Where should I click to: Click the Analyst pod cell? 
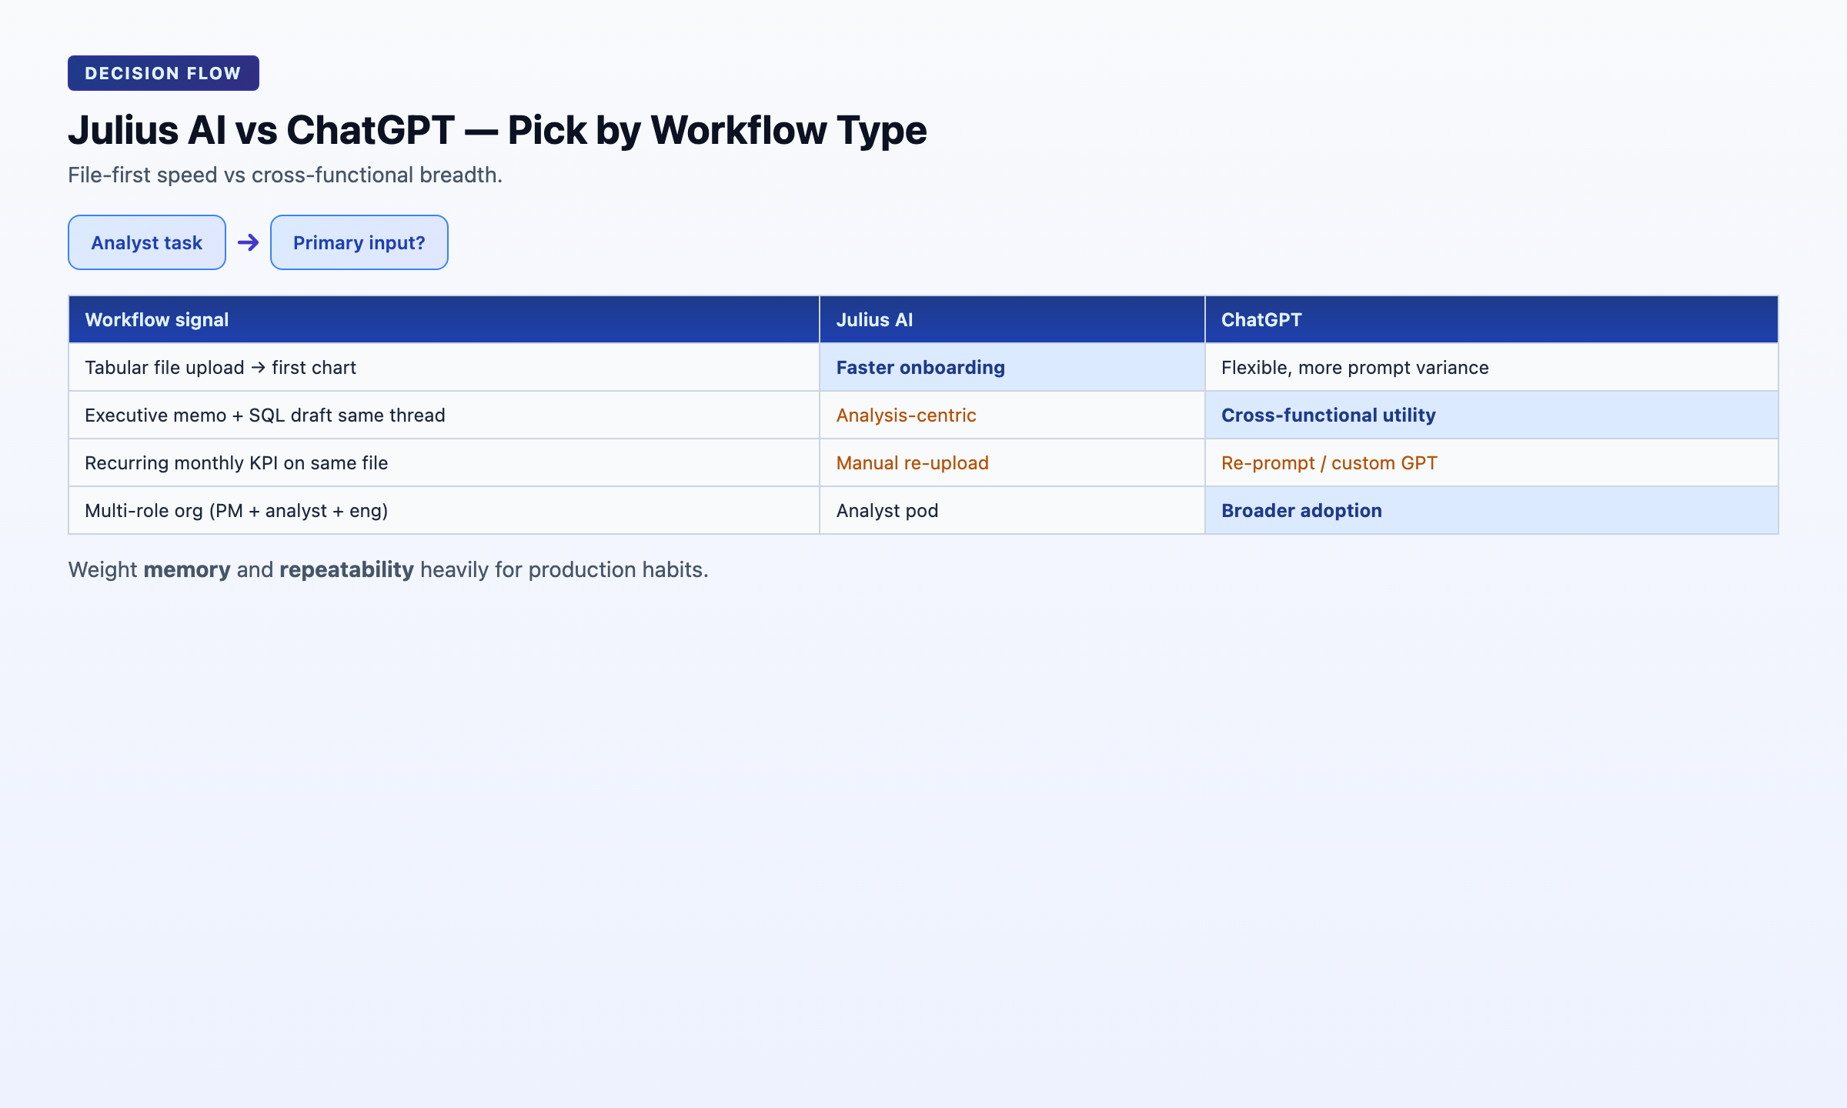(x=1012, y=510)
